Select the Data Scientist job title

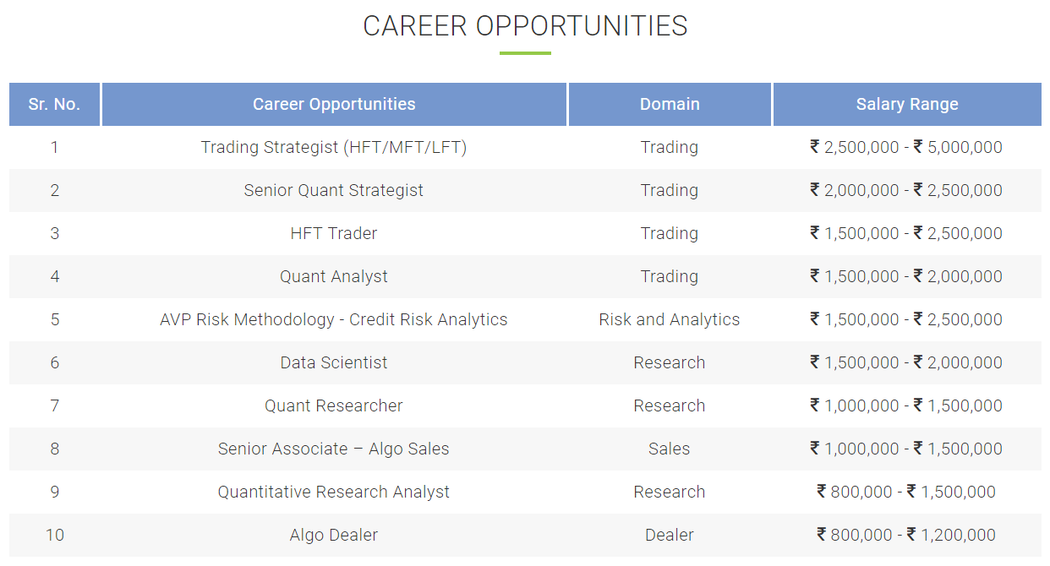click(334, 362)
